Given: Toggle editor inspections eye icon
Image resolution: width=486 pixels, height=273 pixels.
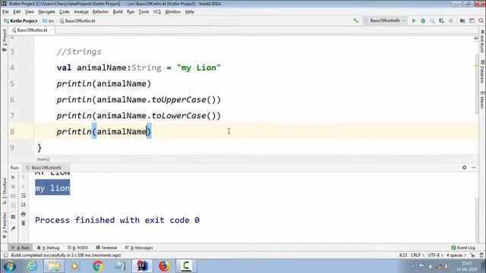Looking at the screenshot, I should pyautogui.click(x=476, y=39).
